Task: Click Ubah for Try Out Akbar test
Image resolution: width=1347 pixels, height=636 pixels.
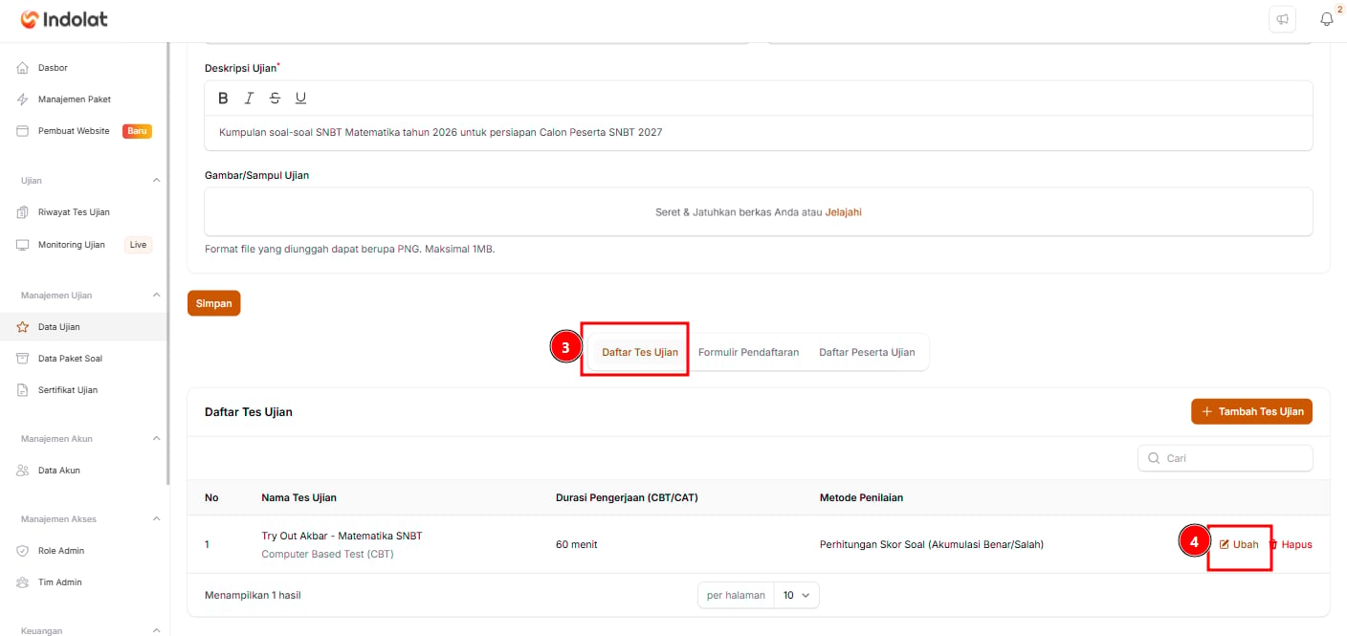Action: point(1239,544)
